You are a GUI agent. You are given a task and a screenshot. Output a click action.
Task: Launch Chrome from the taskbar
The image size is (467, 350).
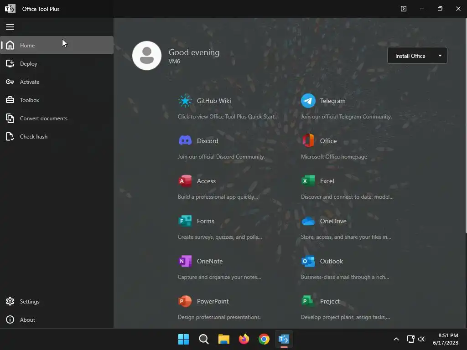click(x=264, y=339)
